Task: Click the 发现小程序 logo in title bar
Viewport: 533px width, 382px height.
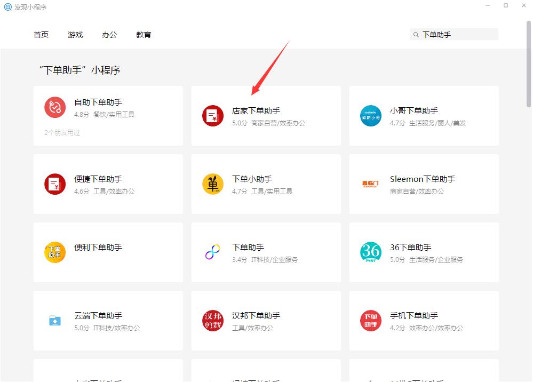Action: (x=8, y=7)
